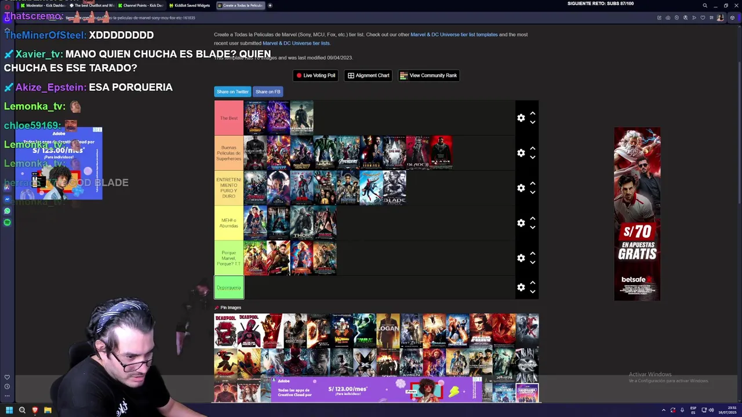Switch to KickBot Saved Widgets tab
This screenshot has height=417, width=742.
click(x=190, y=5)
